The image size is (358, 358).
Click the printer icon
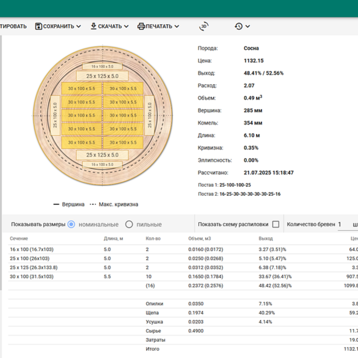tap(141, 26)
